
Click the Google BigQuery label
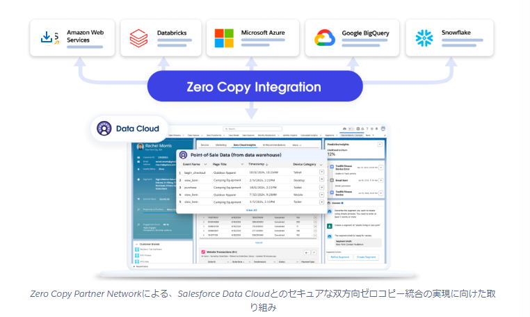pos(365,33)
